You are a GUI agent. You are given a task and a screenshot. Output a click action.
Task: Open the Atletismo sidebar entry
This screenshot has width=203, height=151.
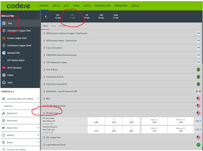20,106
